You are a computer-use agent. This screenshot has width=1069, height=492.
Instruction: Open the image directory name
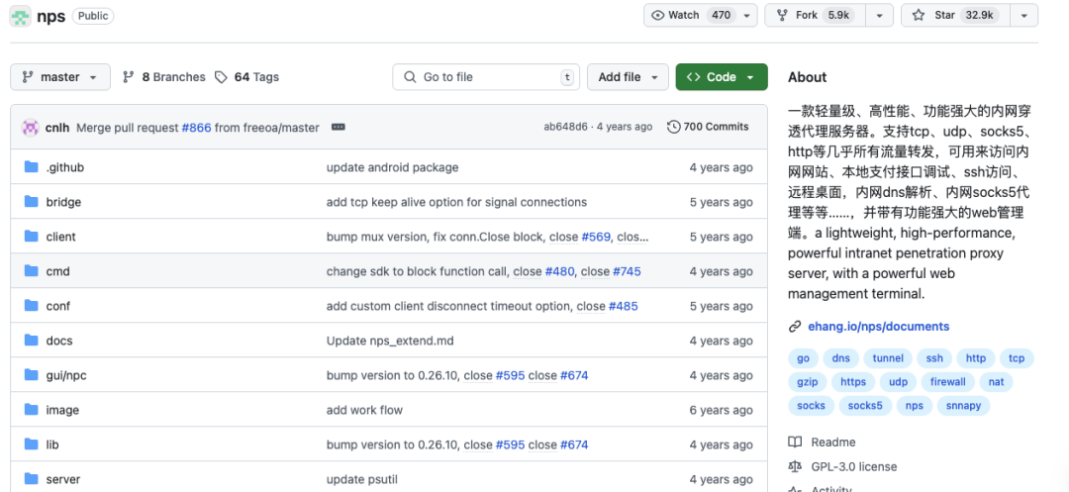pos(62,410)
